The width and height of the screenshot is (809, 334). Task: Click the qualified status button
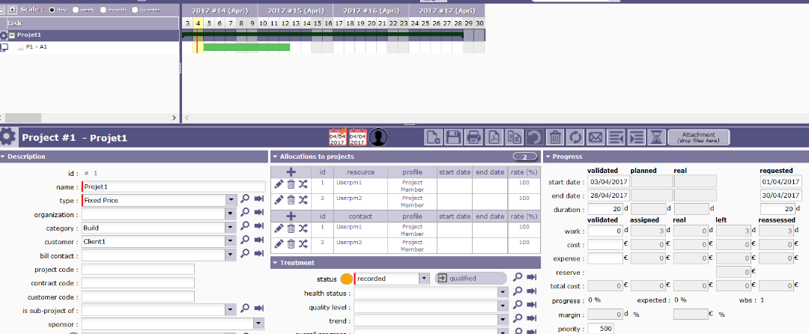(x=470, y=278)
